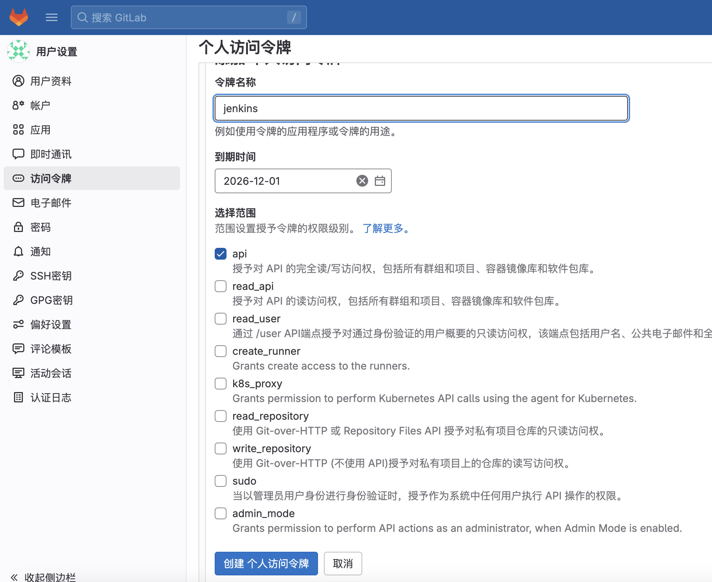Uncheck the api scope checkbox
The height and width of the screenshot is (582, 712).
click(221, 254)
